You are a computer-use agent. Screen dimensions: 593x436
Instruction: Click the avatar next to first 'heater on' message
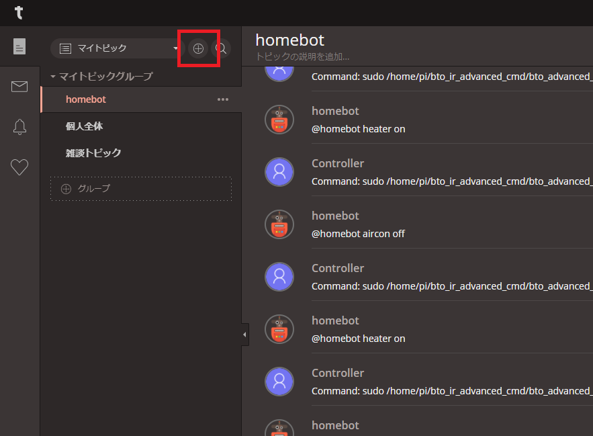tap(279, 120)
